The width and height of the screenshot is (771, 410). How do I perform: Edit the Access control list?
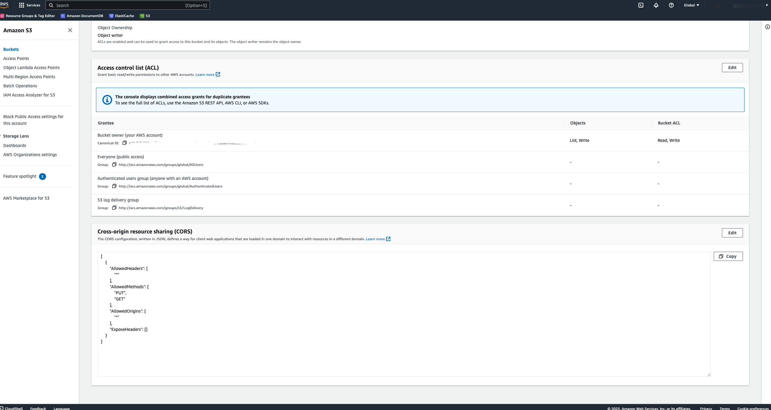(x=732, y=68)
